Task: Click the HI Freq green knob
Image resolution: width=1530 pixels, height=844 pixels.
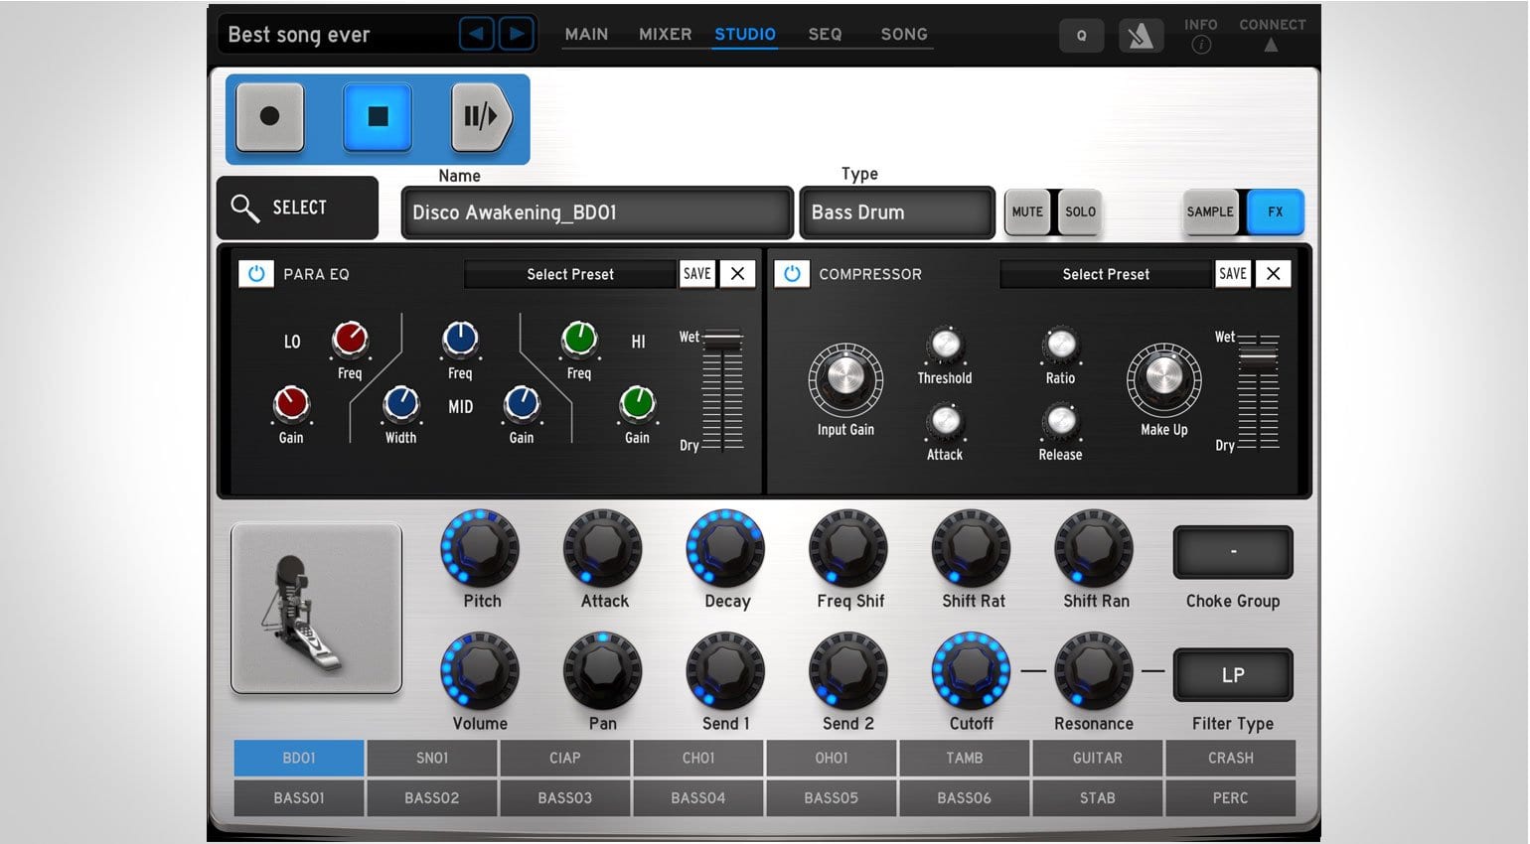Action: [x=579, y=340]
